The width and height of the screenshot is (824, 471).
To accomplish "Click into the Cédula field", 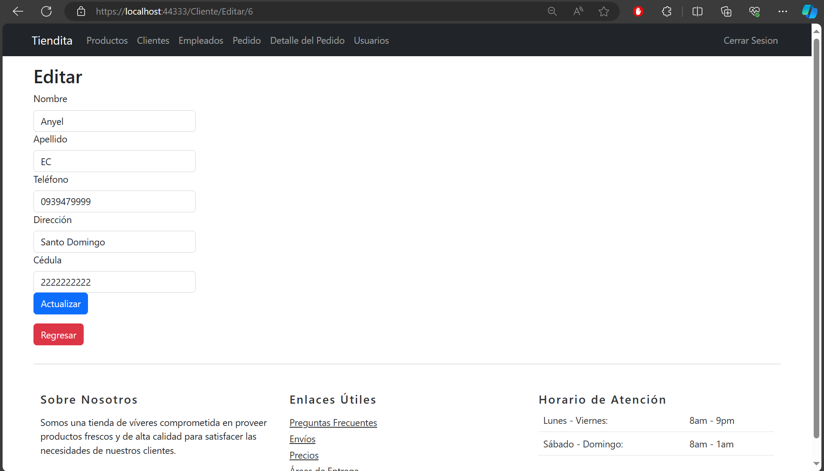I will point(115,282).
